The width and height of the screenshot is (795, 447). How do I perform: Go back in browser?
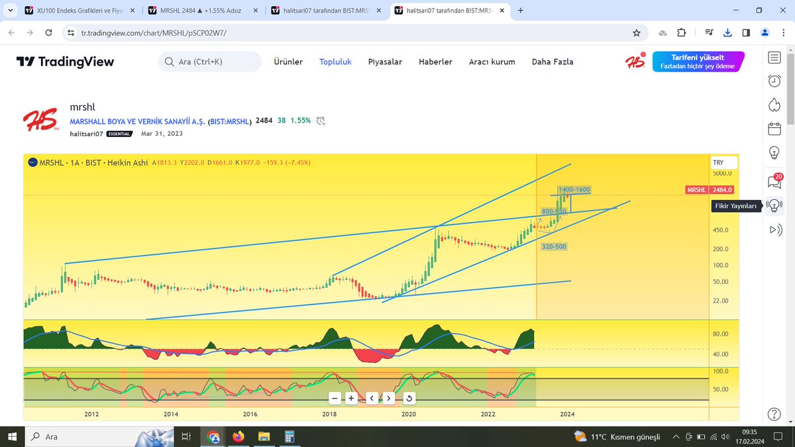point(11,32)
